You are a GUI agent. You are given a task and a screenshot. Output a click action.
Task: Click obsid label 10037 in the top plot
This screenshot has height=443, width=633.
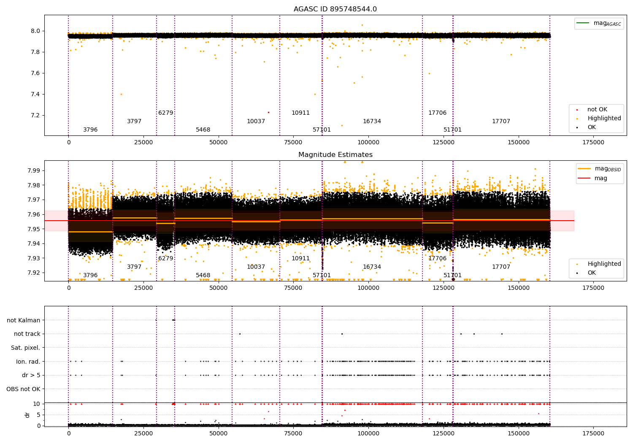click(256, 122)
